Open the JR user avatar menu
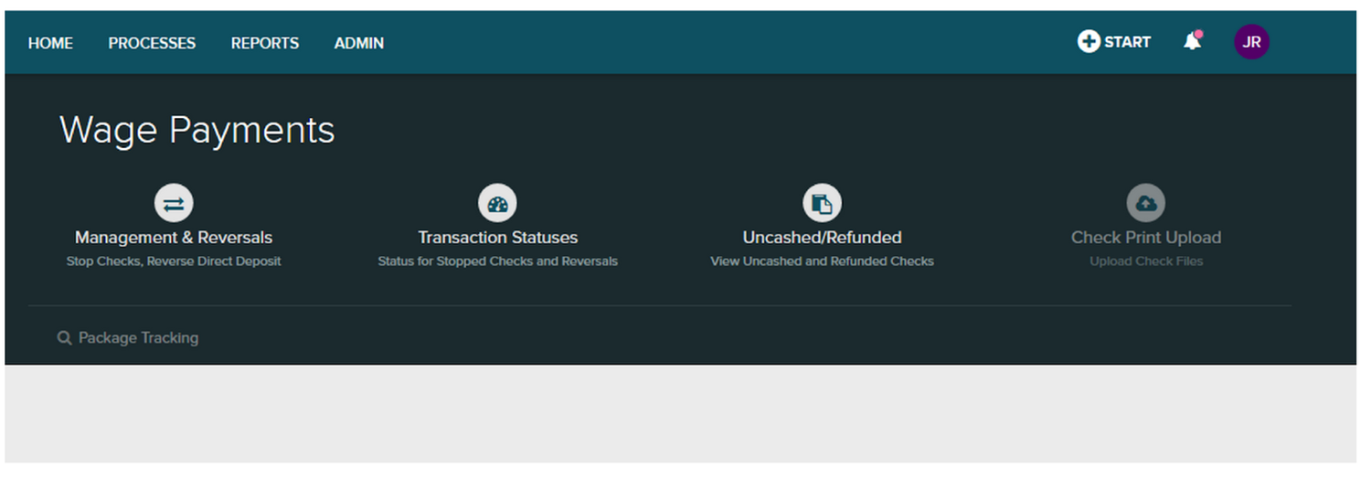 (x=1251, y=42)
